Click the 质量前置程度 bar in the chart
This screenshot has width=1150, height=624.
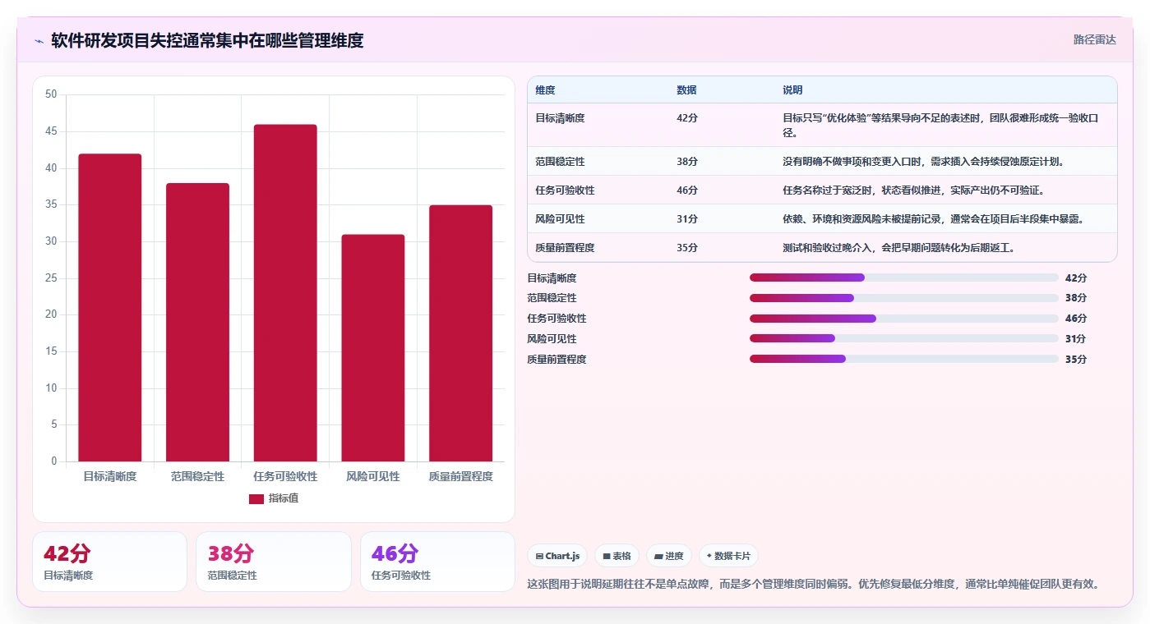point(460,333)
